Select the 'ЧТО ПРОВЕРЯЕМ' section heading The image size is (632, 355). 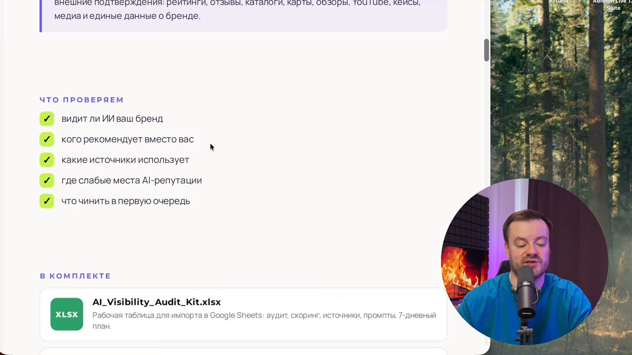81,100
